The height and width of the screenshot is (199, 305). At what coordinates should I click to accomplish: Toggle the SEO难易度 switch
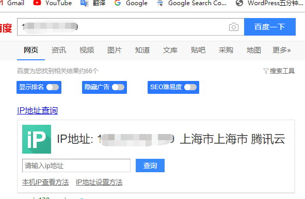pyautogui.click(x=190, y=87)
